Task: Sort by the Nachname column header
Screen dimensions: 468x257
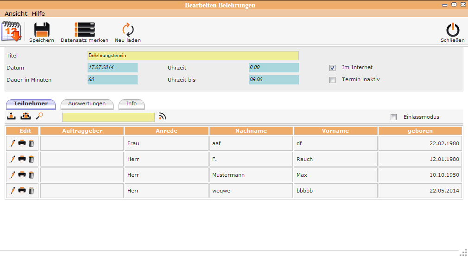Action: pos(251,131)
